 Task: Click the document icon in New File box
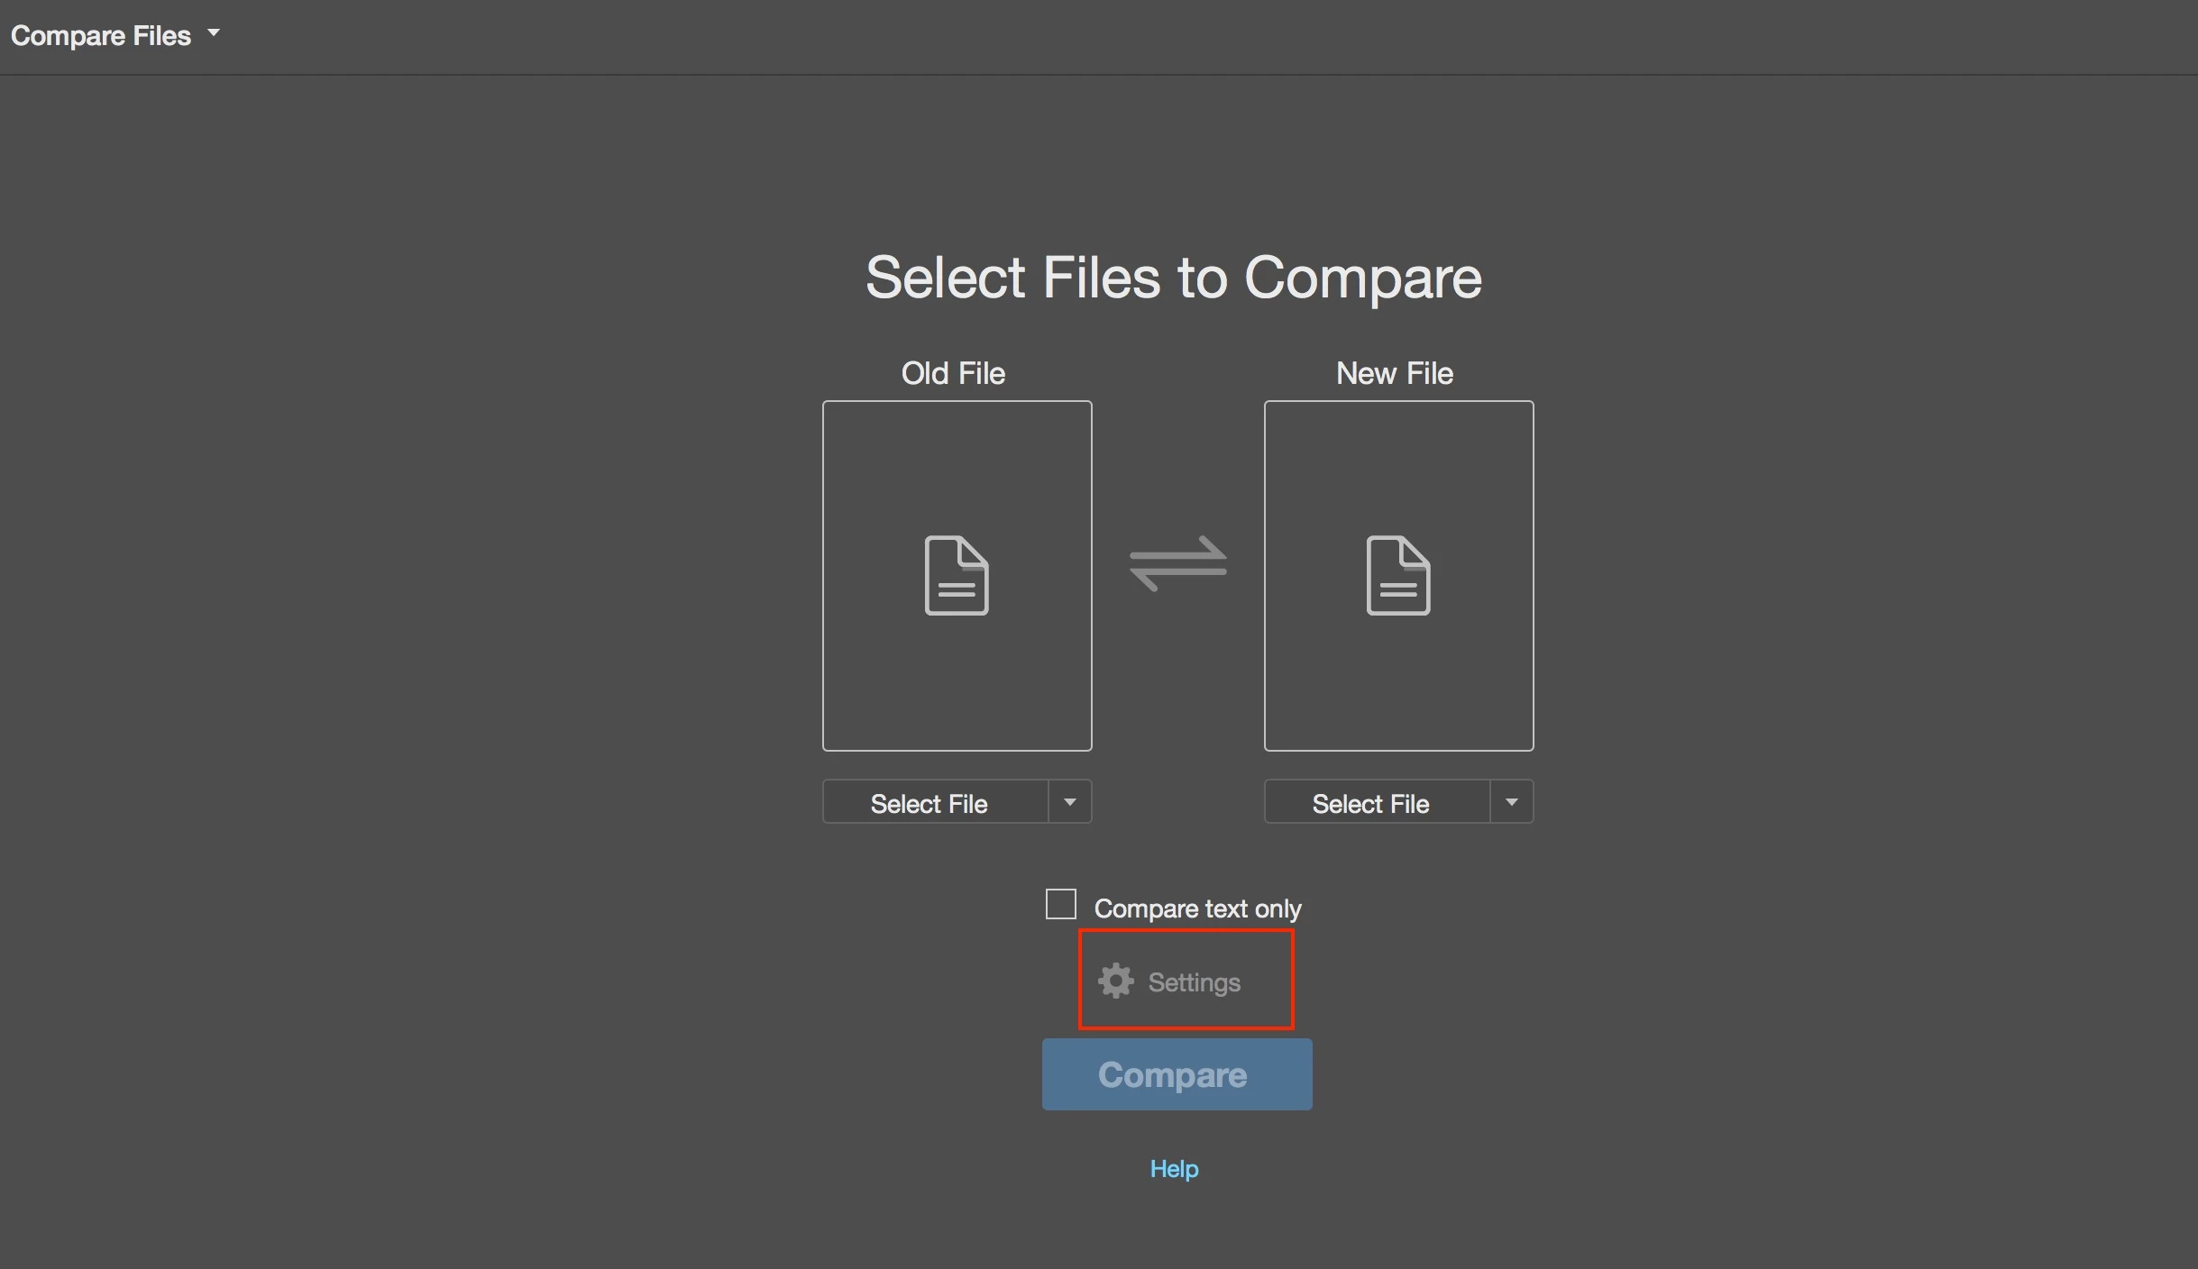[x=1398, y=575]
